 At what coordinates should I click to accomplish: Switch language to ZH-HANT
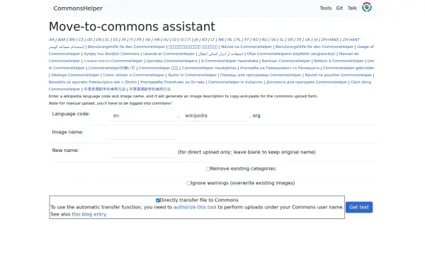click(351, 40)
